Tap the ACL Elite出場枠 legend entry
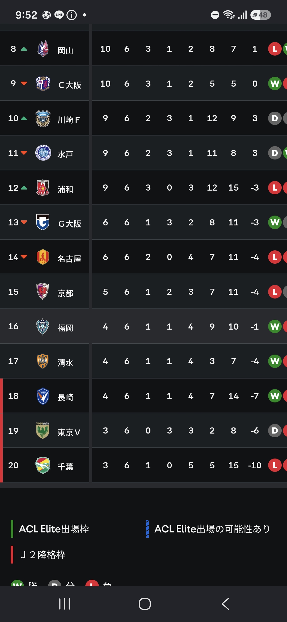The width and height of the screenshot is (287, 622). click(50, 529)
